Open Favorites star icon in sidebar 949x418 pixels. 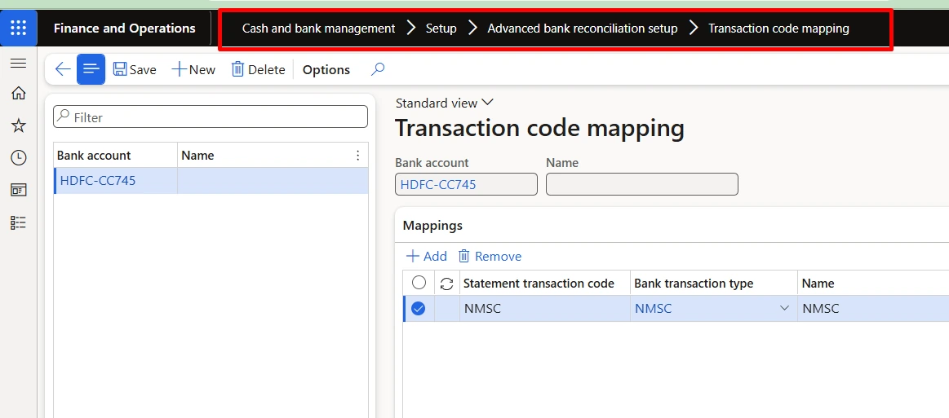click(x=19, y=125)
